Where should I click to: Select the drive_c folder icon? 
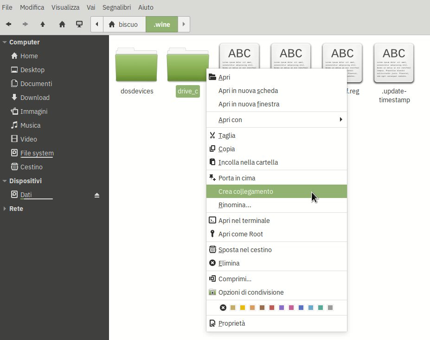point(188,65)
